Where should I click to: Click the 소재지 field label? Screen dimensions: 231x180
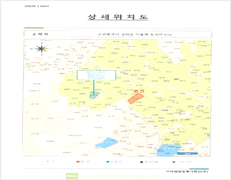pos(40,34)
